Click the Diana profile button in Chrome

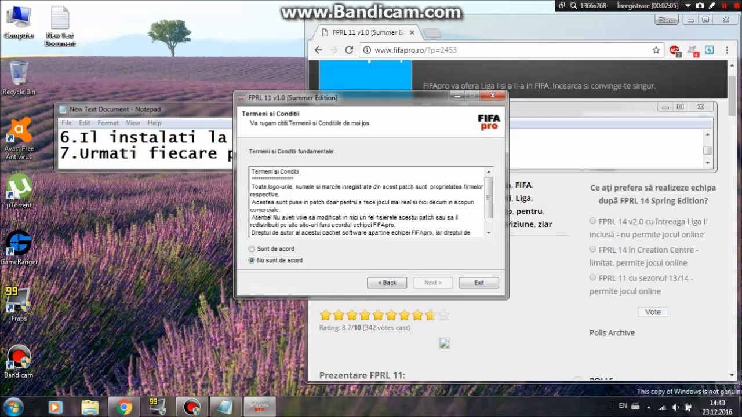pyautogui.click(x=667, y=20)
